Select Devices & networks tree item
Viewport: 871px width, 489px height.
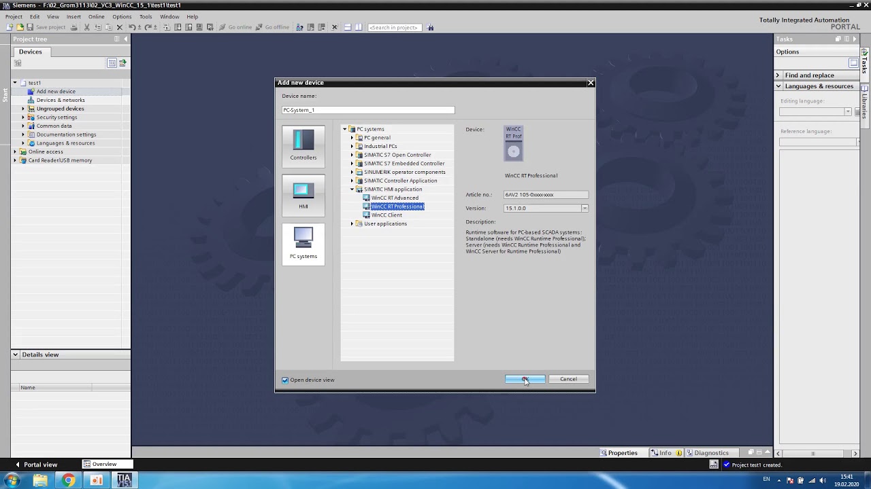point(61,100)
